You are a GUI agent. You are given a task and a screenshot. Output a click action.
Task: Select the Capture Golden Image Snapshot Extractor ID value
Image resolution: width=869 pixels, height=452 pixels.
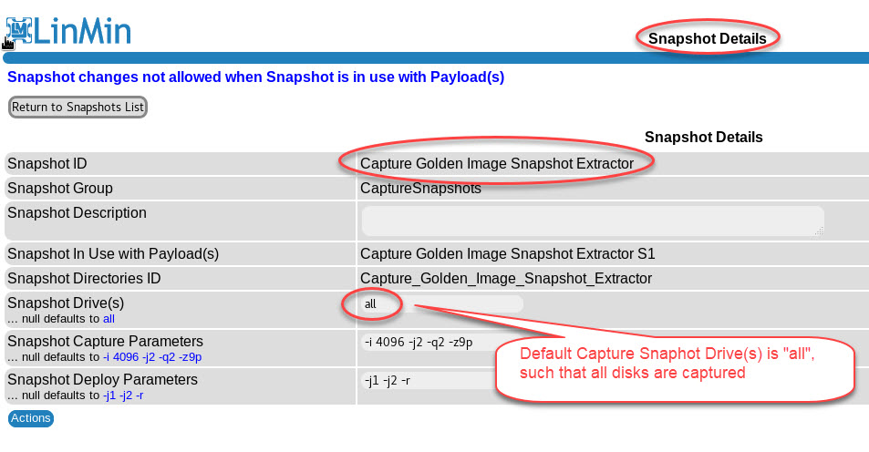pos(496,164)
